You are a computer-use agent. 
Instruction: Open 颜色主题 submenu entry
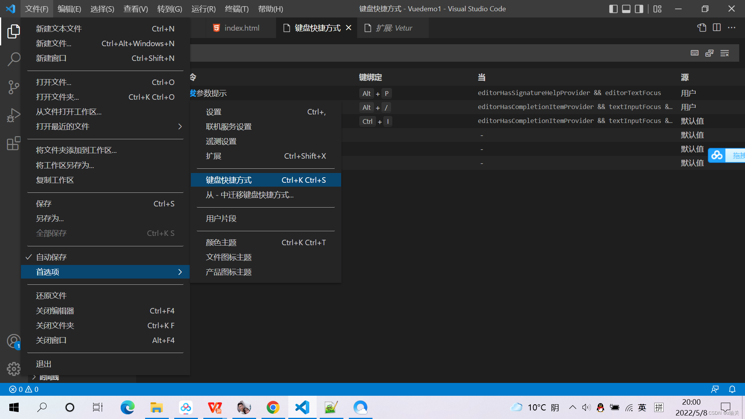[x=266, y=242]
